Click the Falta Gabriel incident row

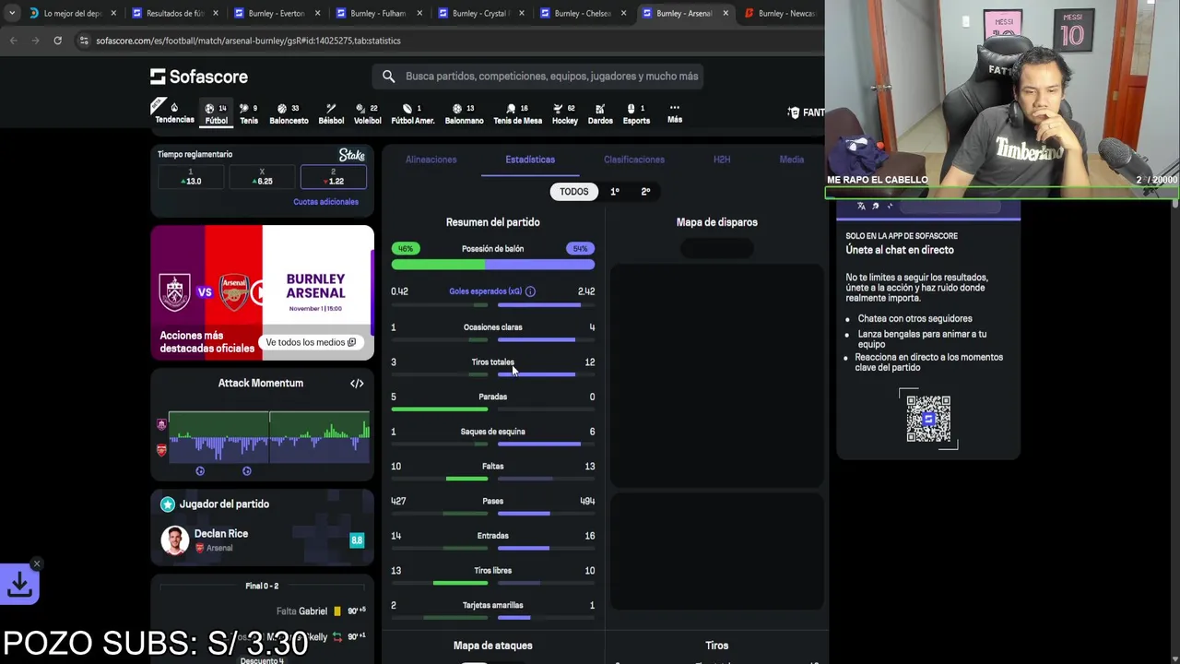click(263, 611)
